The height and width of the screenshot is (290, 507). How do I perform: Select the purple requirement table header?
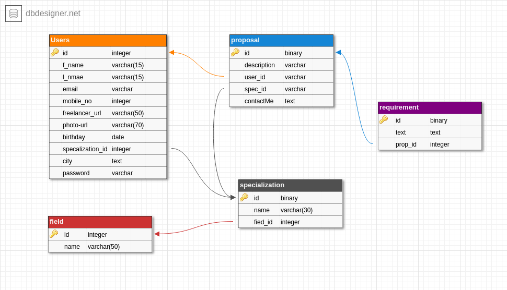430,108
